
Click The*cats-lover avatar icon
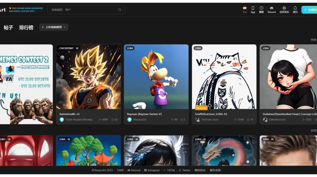point(197,120)
